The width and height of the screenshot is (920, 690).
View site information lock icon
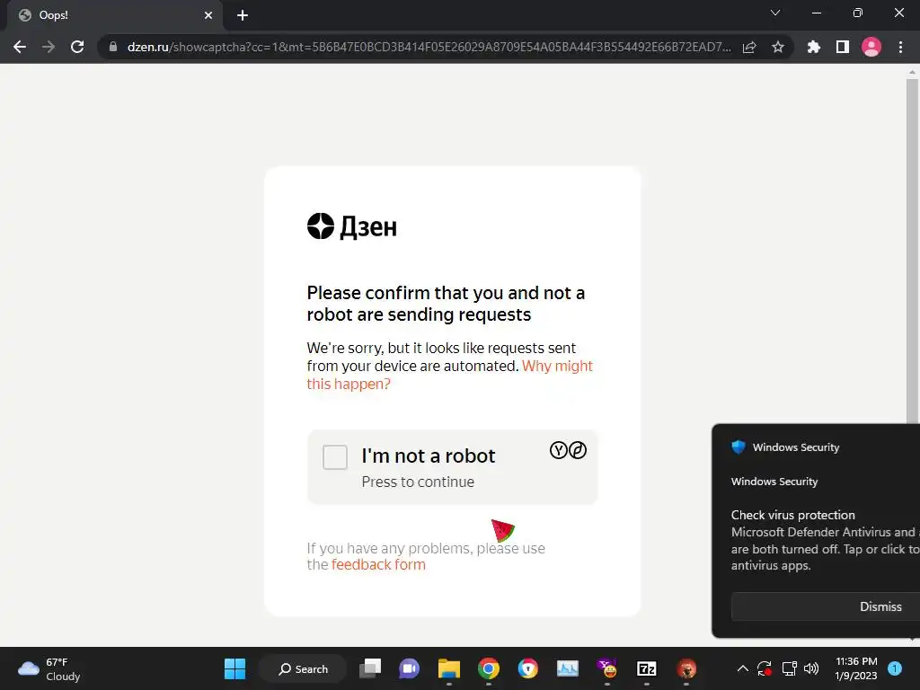click(x=113, y=47)
